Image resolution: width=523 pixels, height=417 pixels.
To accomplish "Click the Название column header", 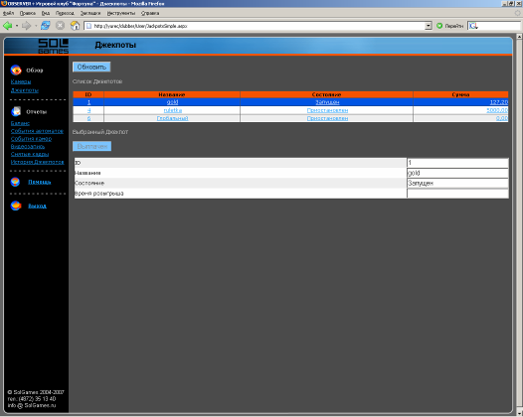I will point(172,94).
